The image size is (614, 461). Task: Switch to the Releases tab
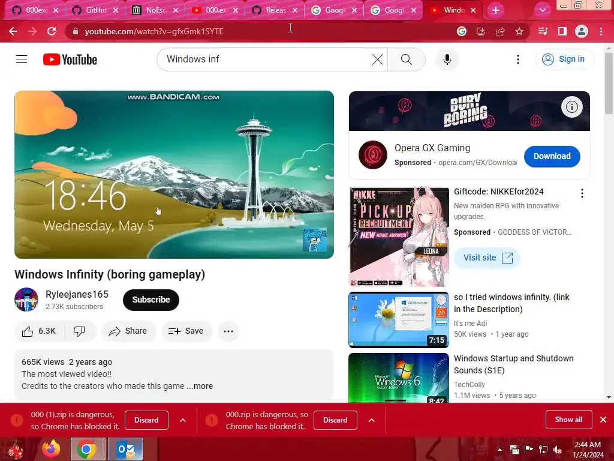pyautogui.click(x=275, y=10)
